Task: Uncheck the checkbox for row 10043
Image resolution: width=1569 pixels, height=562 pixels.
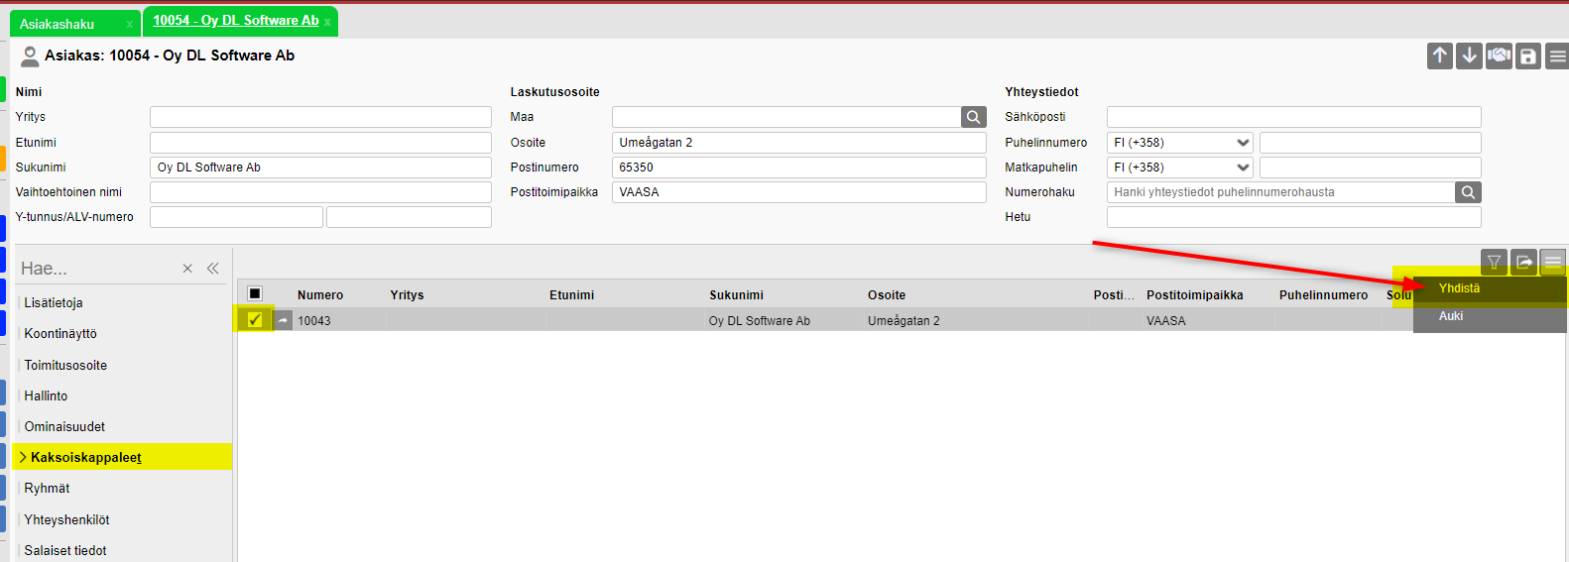Action: coord(255,319)
